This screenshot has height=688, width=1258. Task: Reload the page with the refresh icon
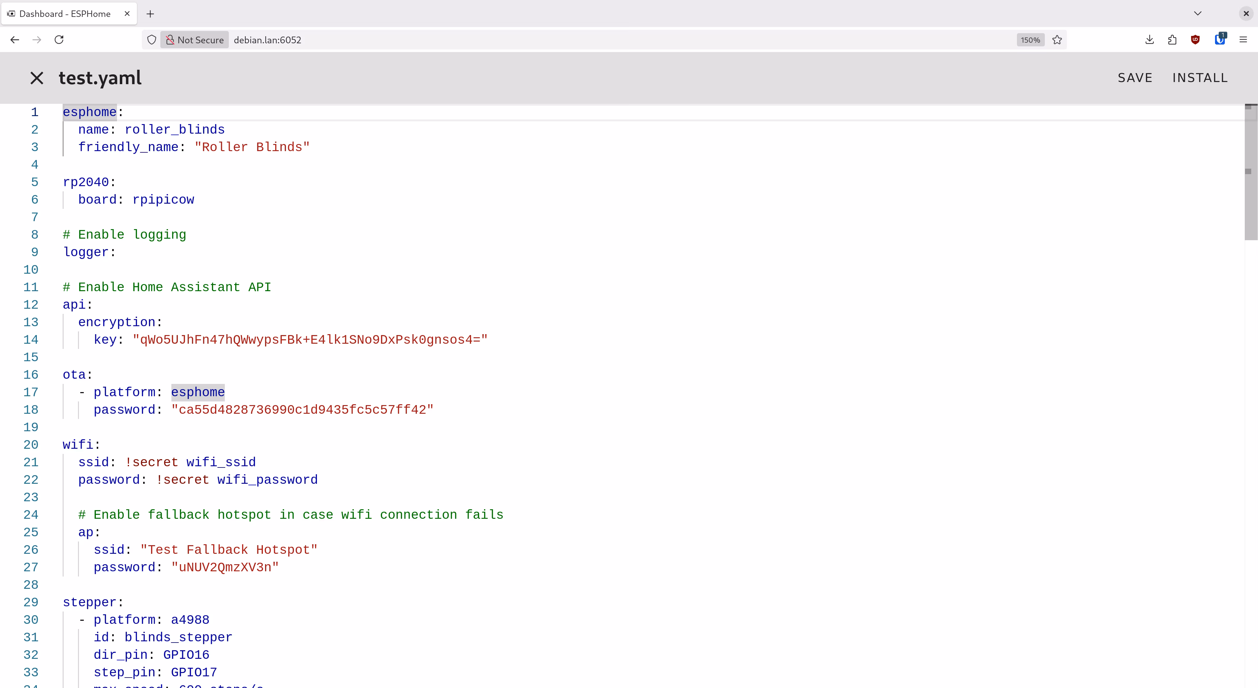[x=59, y=40]
